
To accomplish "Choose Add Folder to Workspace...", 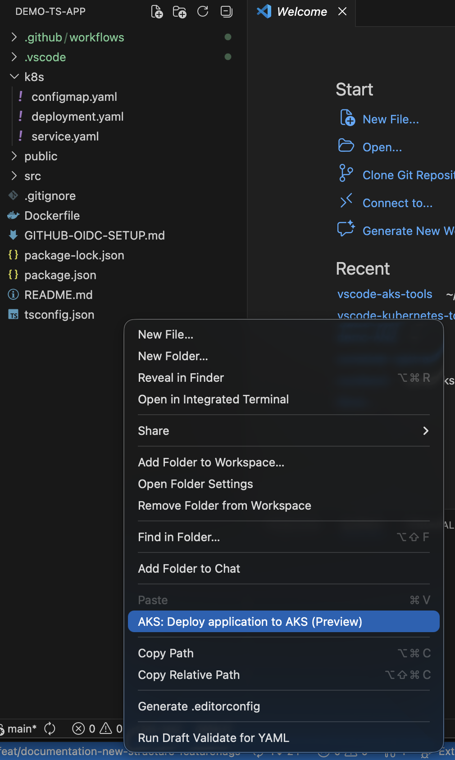I will [x=284, y=462].
